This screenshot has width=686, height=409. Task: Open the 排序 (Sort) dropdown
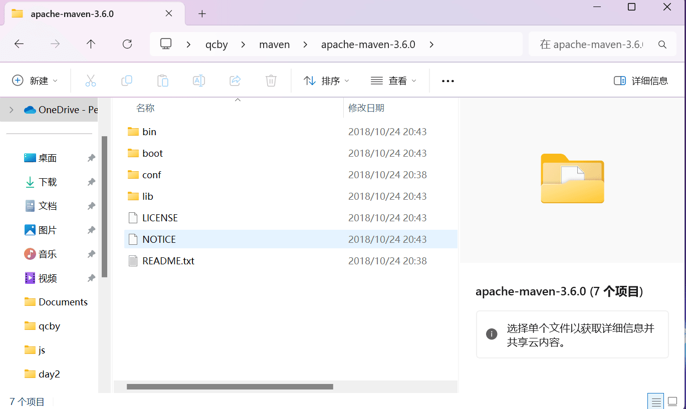(x=327, y=81)
